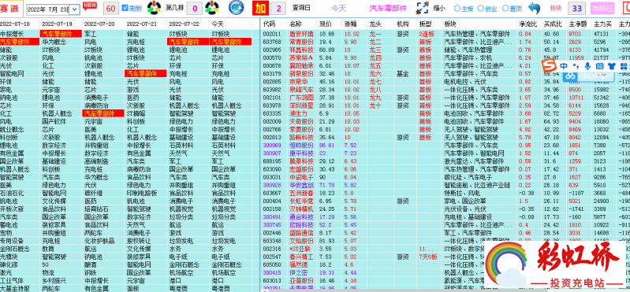Click the Sogou S logo icon
The image size is (630, 292).
click(x=548, y=66)
